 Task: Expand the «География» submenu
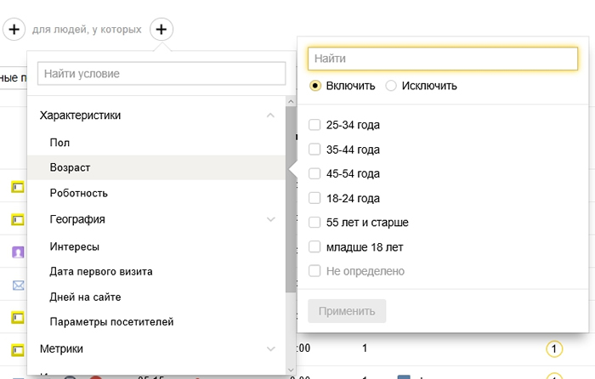(x=270, y=219)
